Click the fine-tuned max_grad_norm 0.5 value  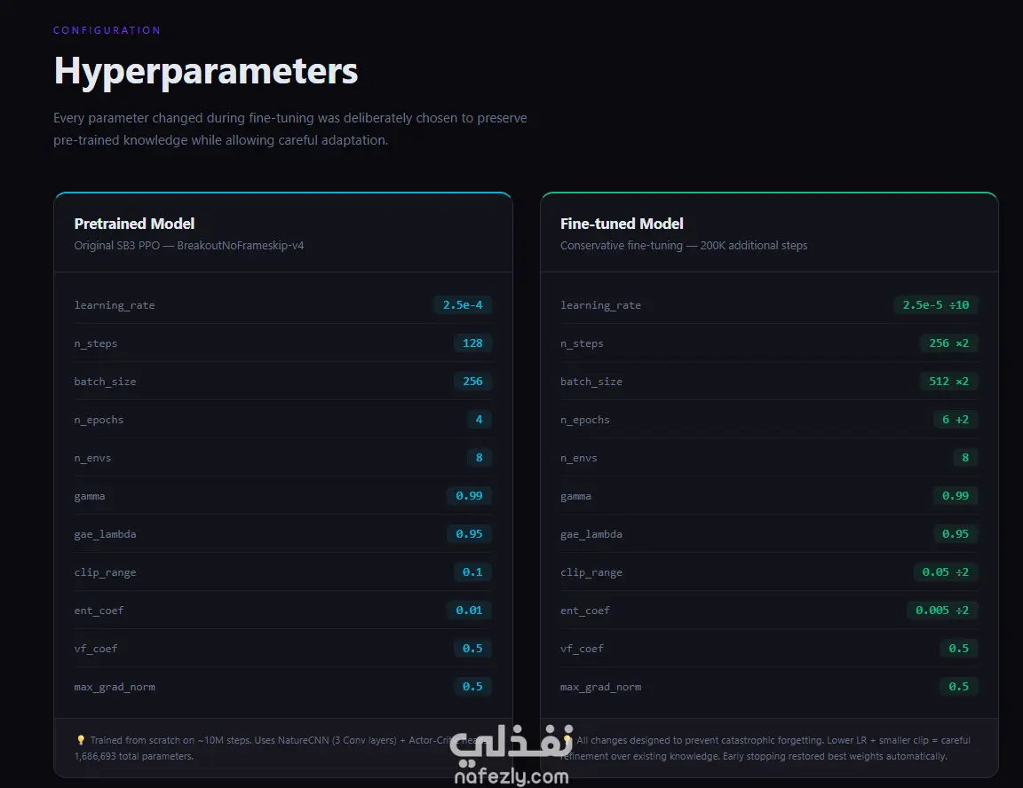[x=958, y=686]
